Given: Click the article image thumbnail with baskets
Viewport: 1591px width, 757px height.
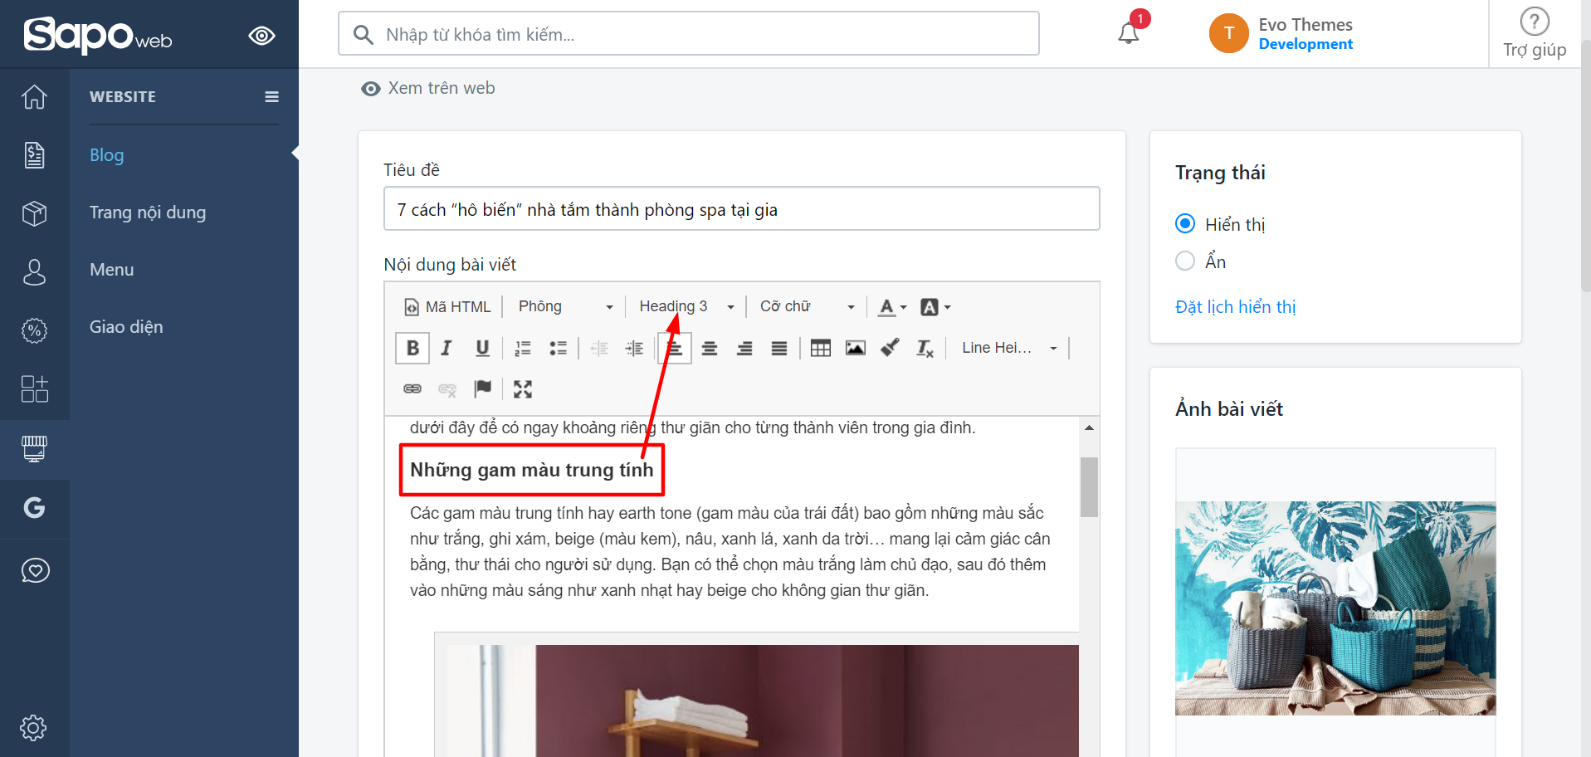Looking at the screenshot, I should [1335, 608].
